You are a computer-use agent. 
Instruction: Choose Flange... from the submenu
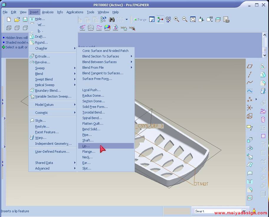[106, 152]
